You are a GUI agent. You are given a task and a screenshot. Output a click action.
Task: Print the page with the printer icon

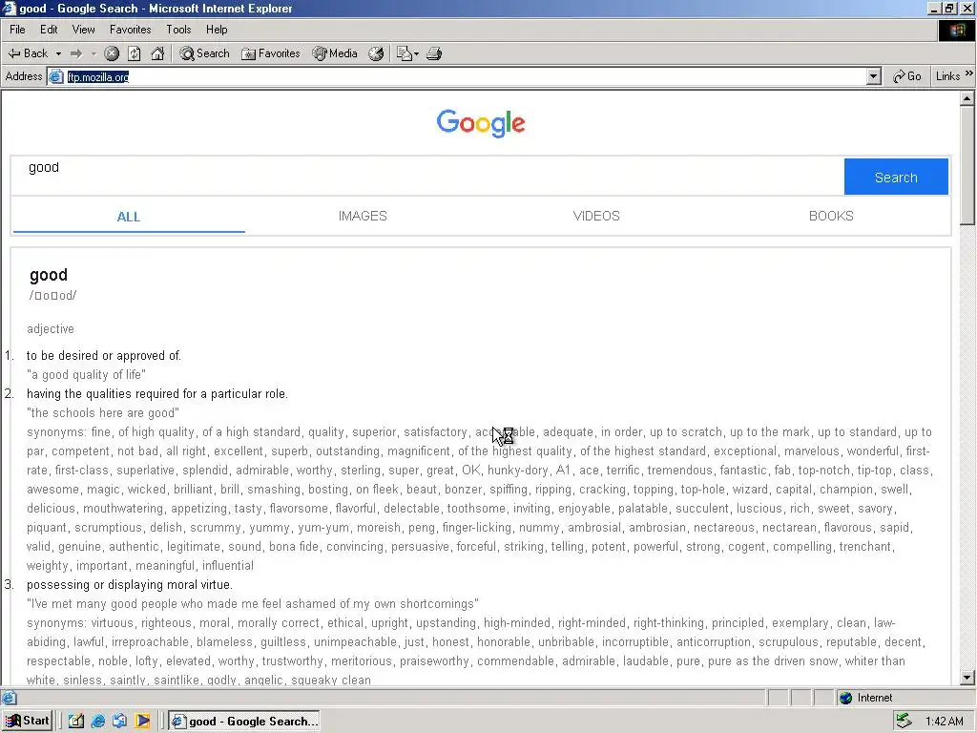point(434,53)
